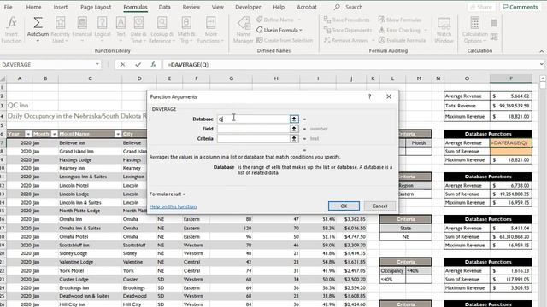
Task: Select column P header
Action: (511, 78)
